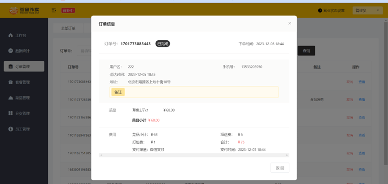The width and height of the screenshot is (388, 184).
Task: Select the 订单管理 clipboard icon
Action: 10,66
